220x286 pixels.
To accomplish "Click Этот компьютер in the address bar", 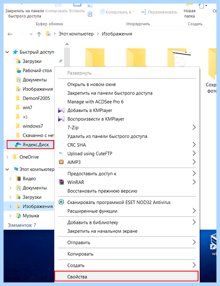I will click(76, 34).
